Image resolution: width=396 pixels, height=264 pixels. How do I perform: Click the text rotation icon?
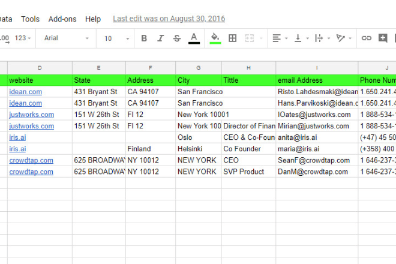coord(340,38)
